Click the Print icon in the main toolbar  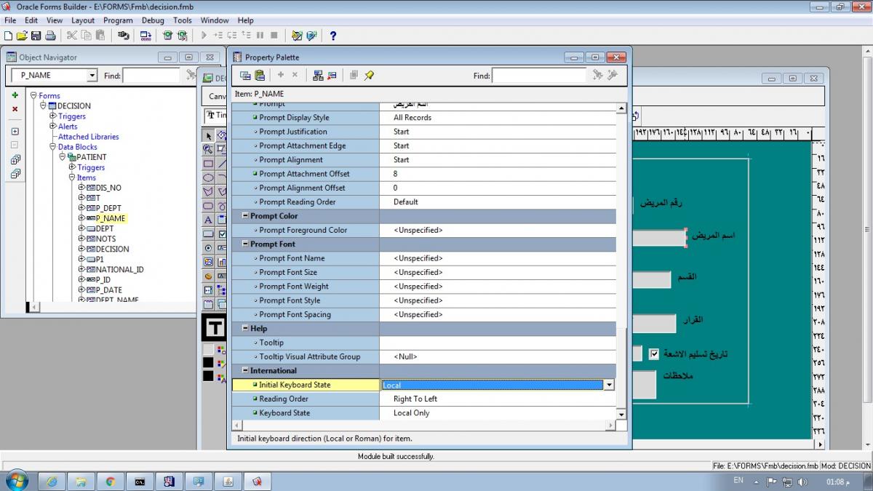click(50, 35)
